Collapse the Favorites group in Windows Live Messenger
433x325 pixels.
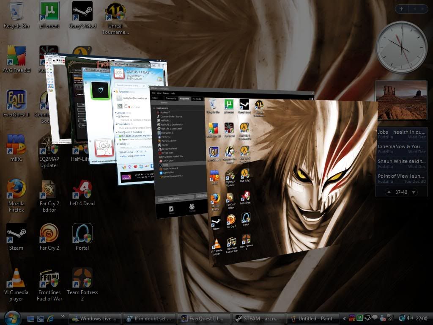click(115, 91)
